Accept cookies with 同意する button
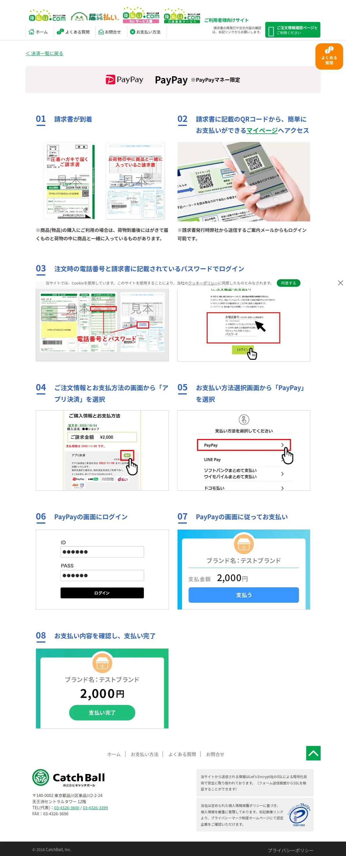 point(288,283)
